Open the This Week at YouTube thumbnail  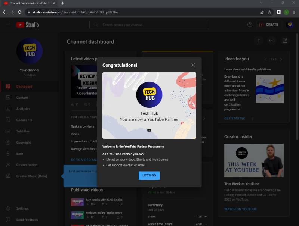coord(254,160)
